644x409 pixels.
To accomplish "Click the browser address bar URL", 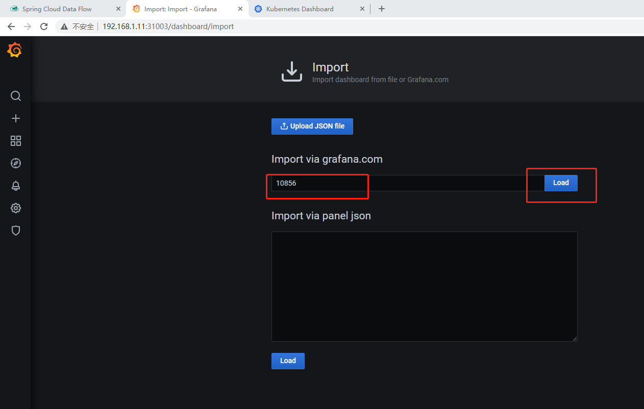I will click(168, 27).
